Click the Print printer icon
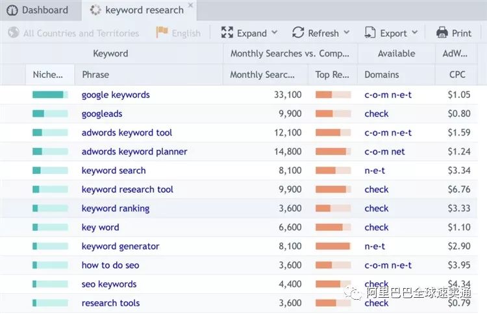This screenshot has width=487, height=314. point(442,33)
